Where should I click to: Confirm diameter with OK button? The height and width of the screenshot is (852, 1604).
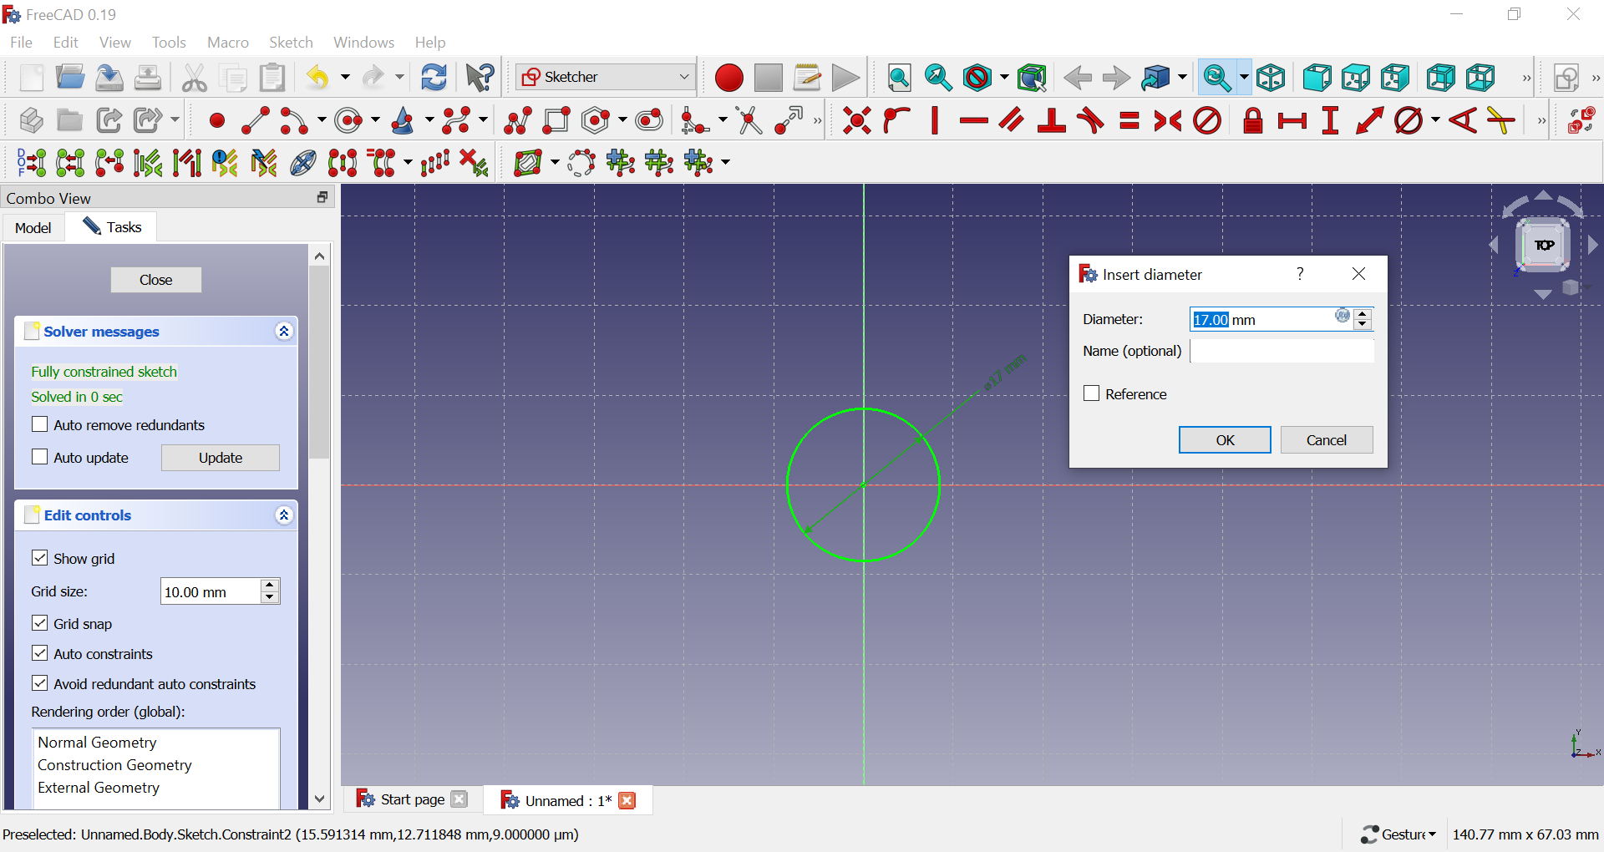tap(1224, 440)
